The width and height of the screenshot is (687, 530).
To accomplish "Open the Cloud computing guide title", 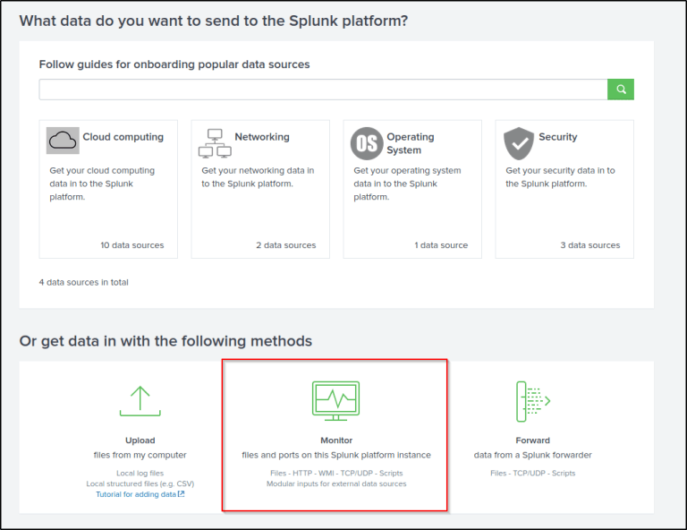I will pos(123,137).
